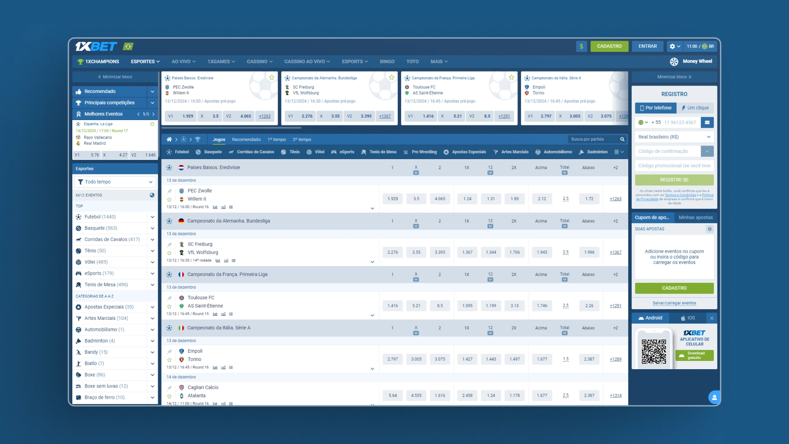Open the Todo tempo dropdown
Viewport: 789px width, 444px height.
pos(115,182)
